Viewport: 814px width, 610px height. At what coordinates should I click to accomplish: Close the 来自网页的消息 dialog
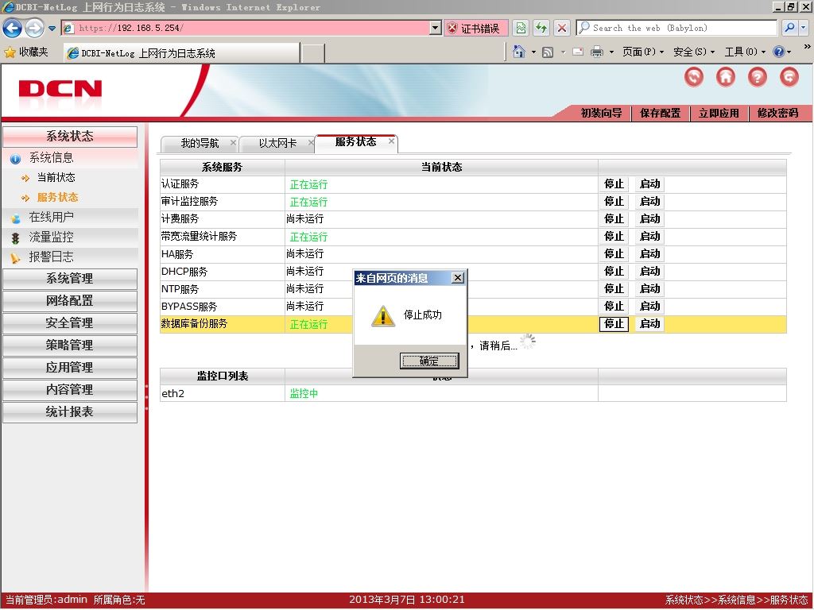457,278
